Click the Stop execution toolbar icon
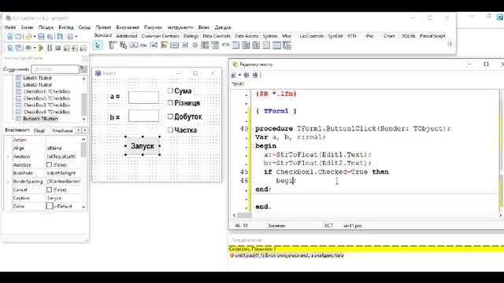The height and width of the screenshot is (283, 504). pos(57,48)
